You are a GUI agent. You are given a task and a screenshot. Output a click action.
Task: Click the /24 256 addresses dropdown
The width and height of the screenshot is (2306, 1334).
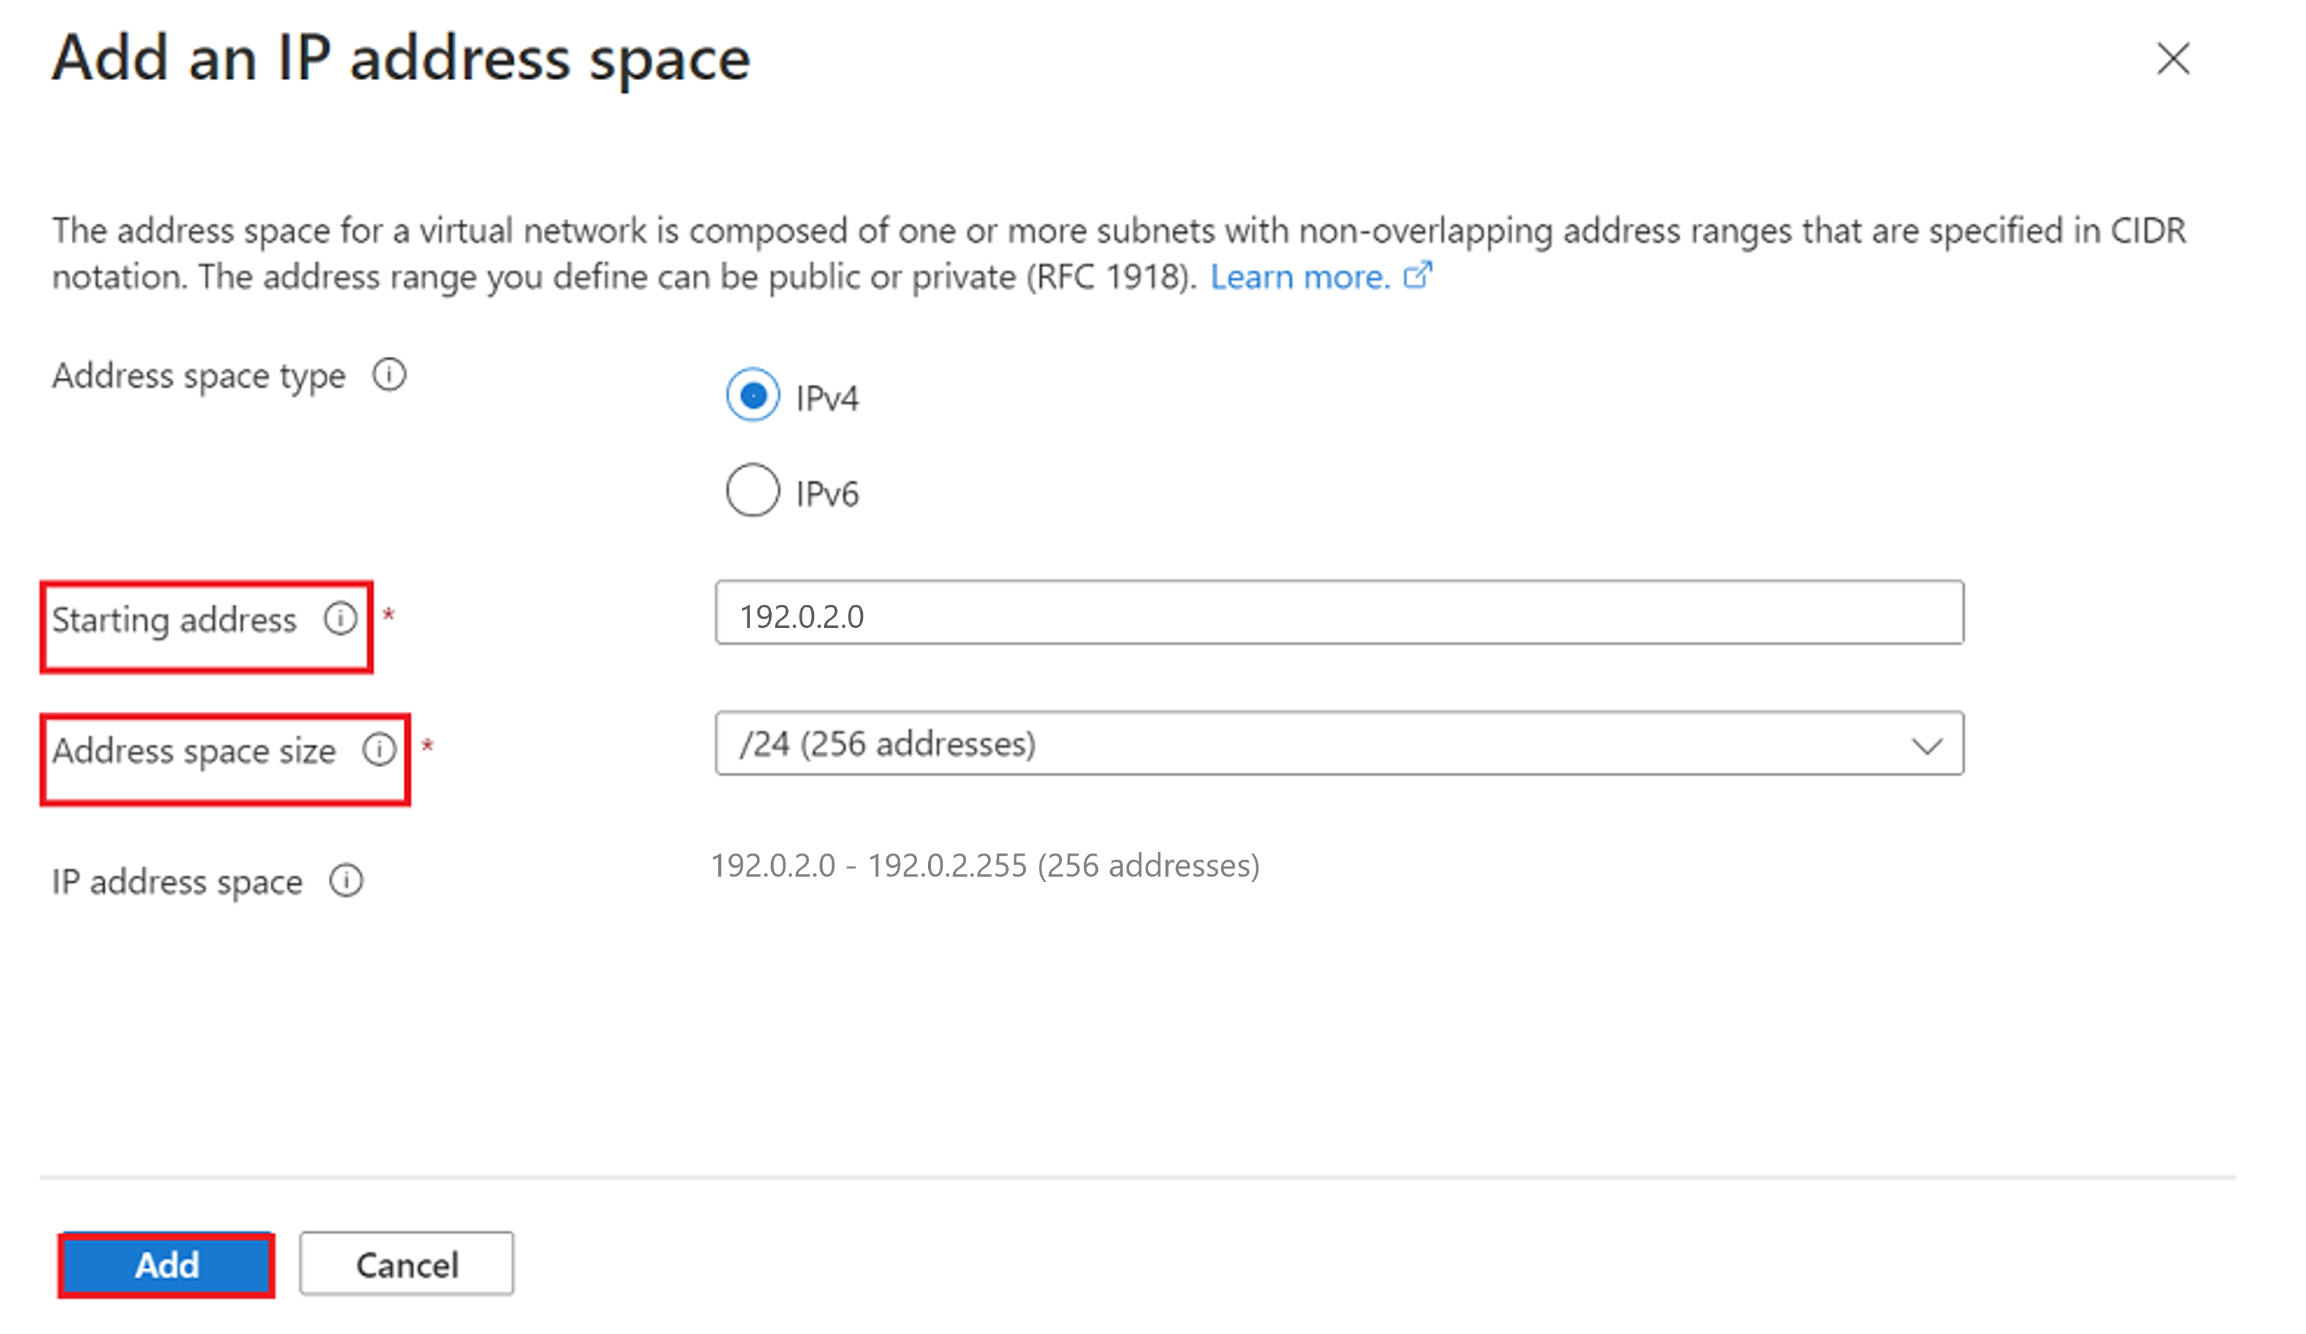click(1339, 743)
